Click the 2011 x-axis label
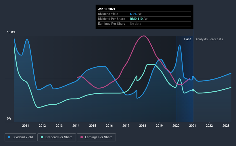The width and height of the screenshot is (236, 146). coord(25,126)
